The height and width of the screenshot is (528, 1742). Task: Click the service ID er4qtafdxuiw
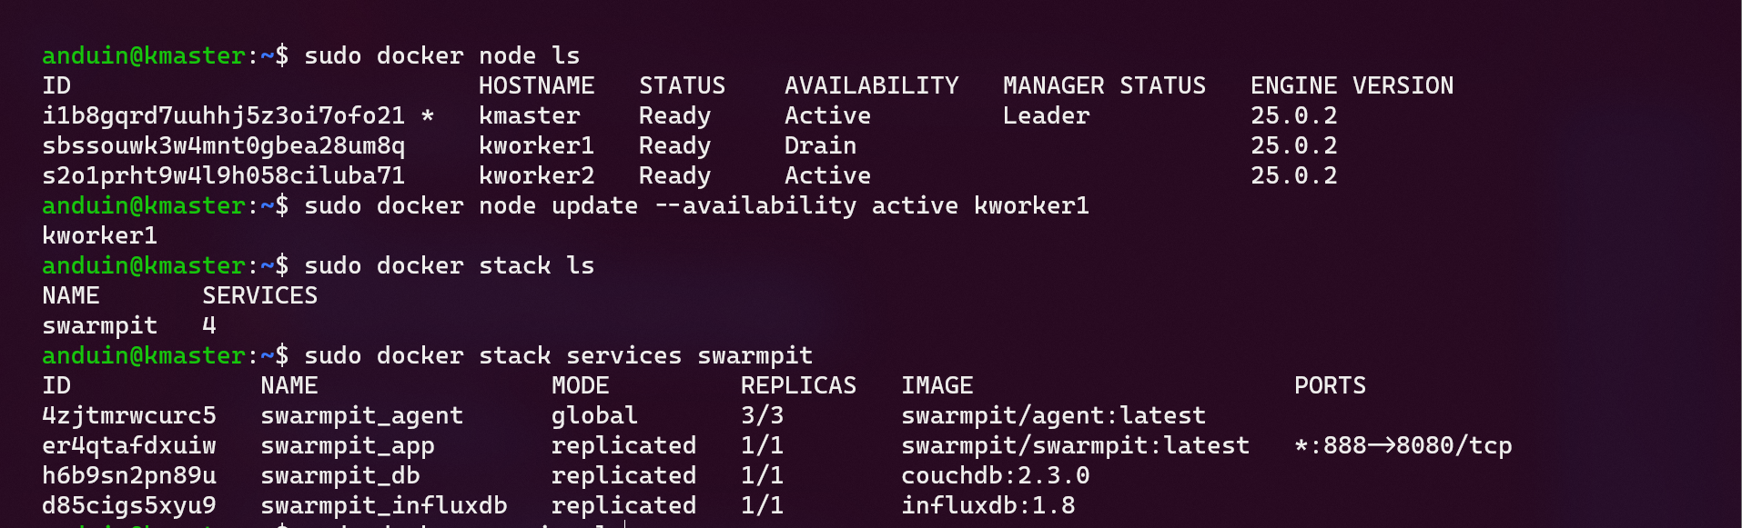coord(129,445)
